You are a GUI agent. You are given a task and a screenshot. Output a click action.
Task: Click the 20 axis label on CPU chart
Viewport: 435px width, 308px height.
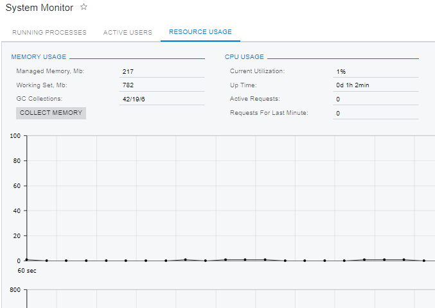(x=17, y=235)
